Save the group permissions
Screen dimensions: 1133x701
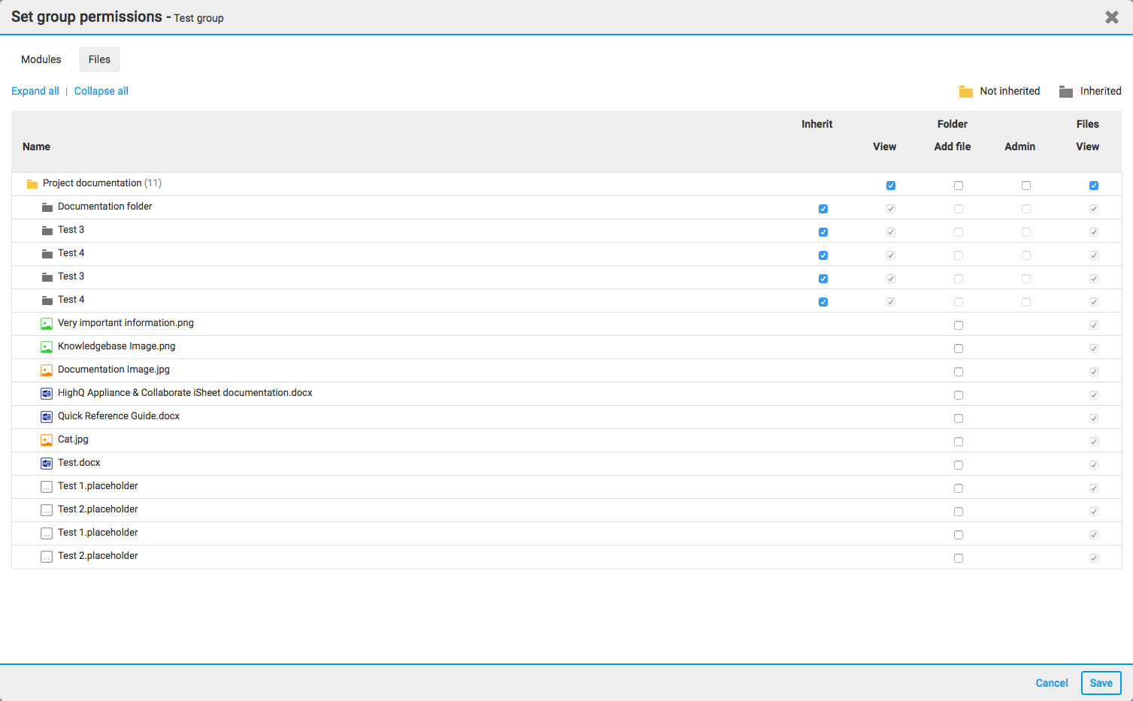click(1101, 683)
